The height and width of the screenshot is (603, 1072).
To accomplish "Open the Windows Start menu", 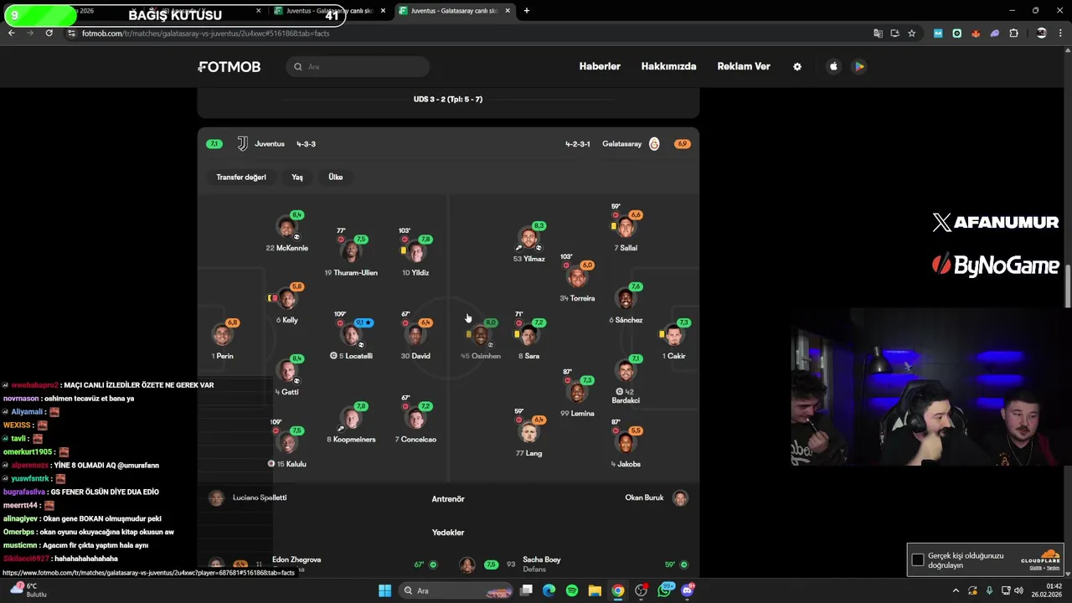I will point(384,590).
